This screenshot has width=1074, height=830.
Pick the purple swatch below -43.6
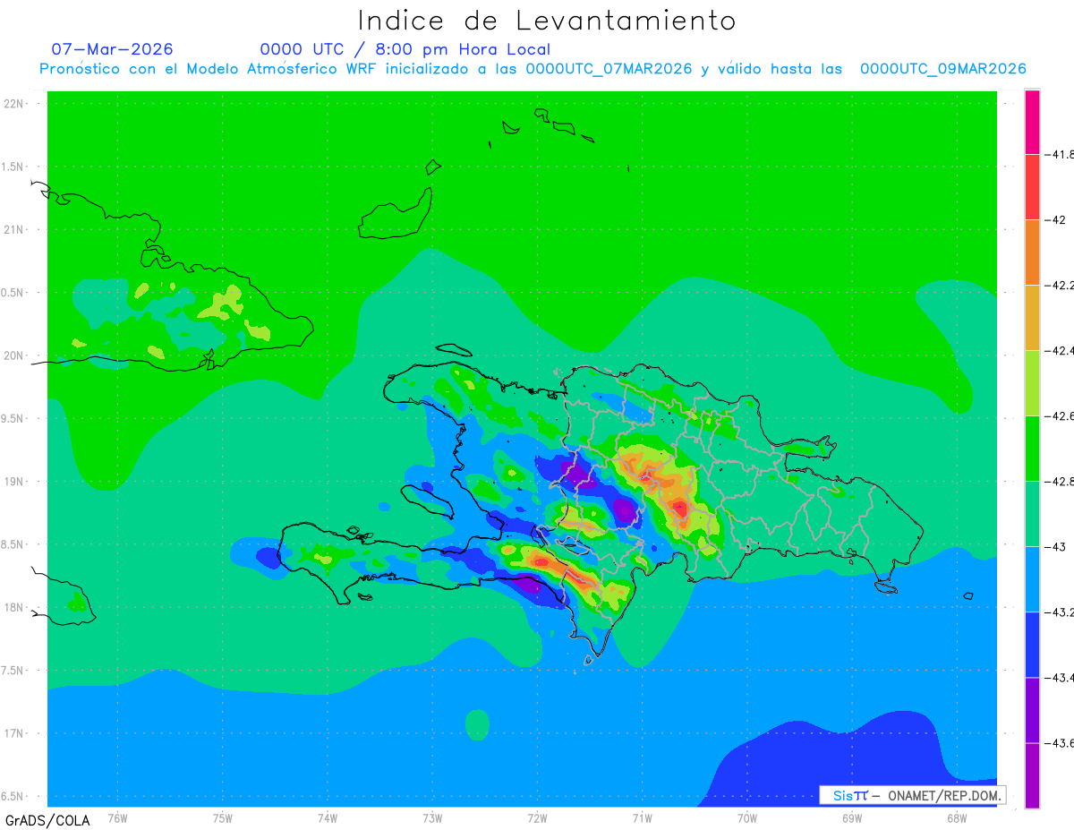pos(1032,775)
